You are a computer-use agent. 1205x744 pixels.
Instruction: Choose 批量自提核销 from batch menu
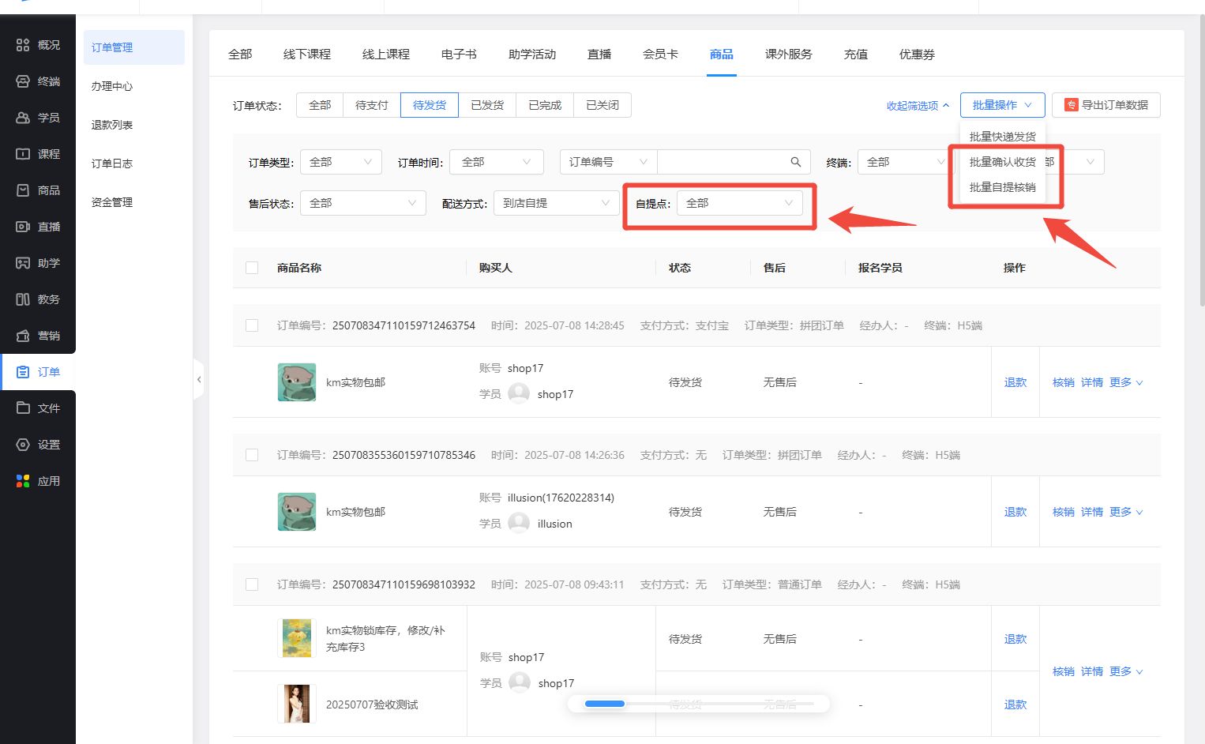(x=1002, y=187)
